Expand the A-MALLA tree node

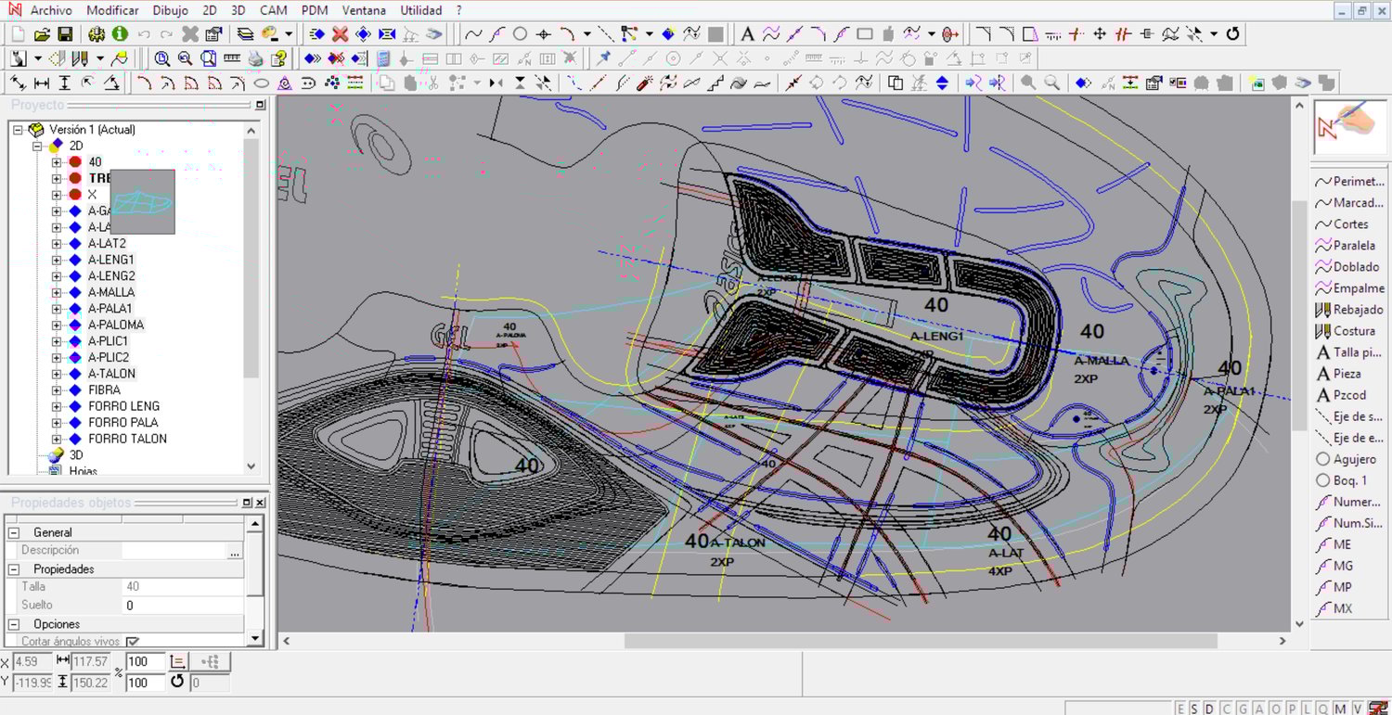[57, 292]
